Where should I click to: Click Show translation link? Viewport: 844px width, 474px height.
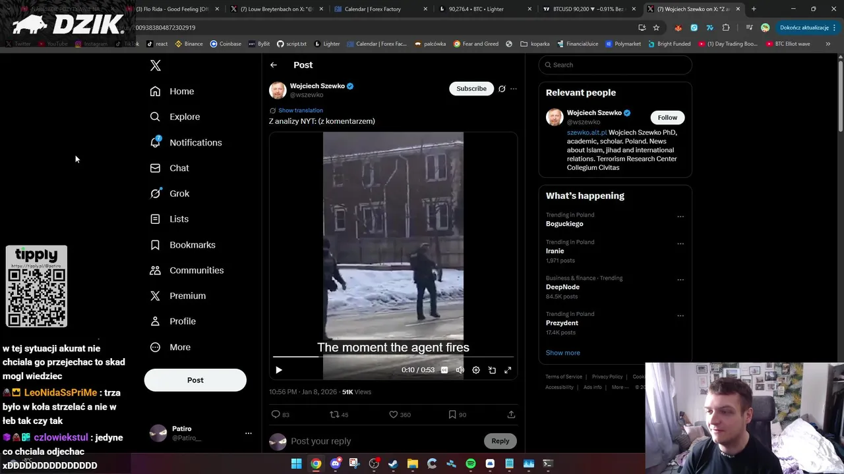[x=301, y=111]
